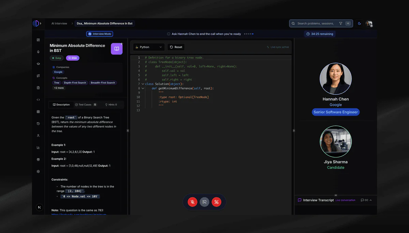The width and height of the screenshot is (409, 233).
Task: Expand the CC captions chevron
Action: tap(370, 200)
